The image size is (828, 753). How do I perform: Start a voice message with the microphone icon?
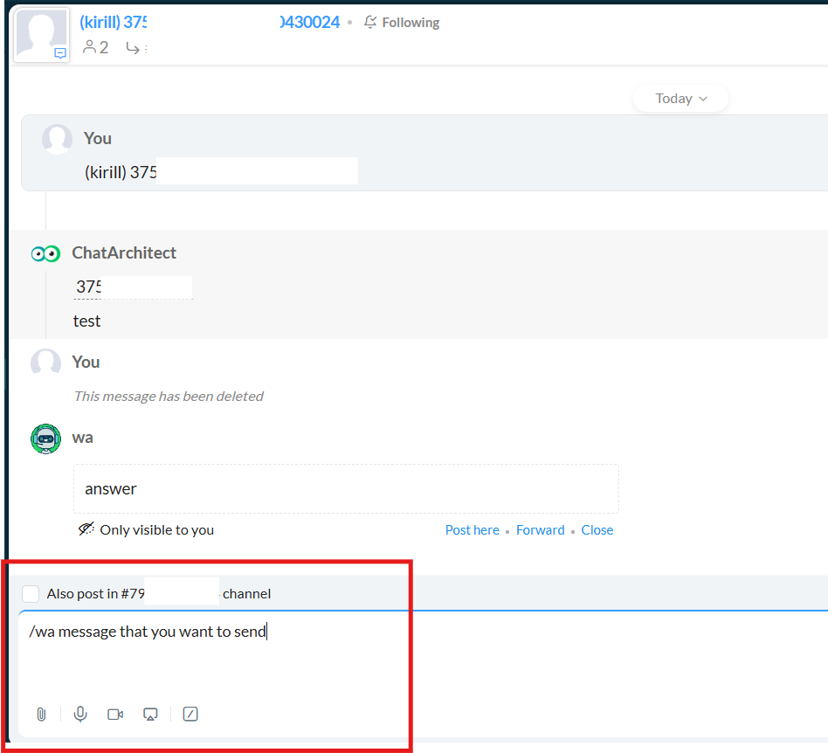80,714
